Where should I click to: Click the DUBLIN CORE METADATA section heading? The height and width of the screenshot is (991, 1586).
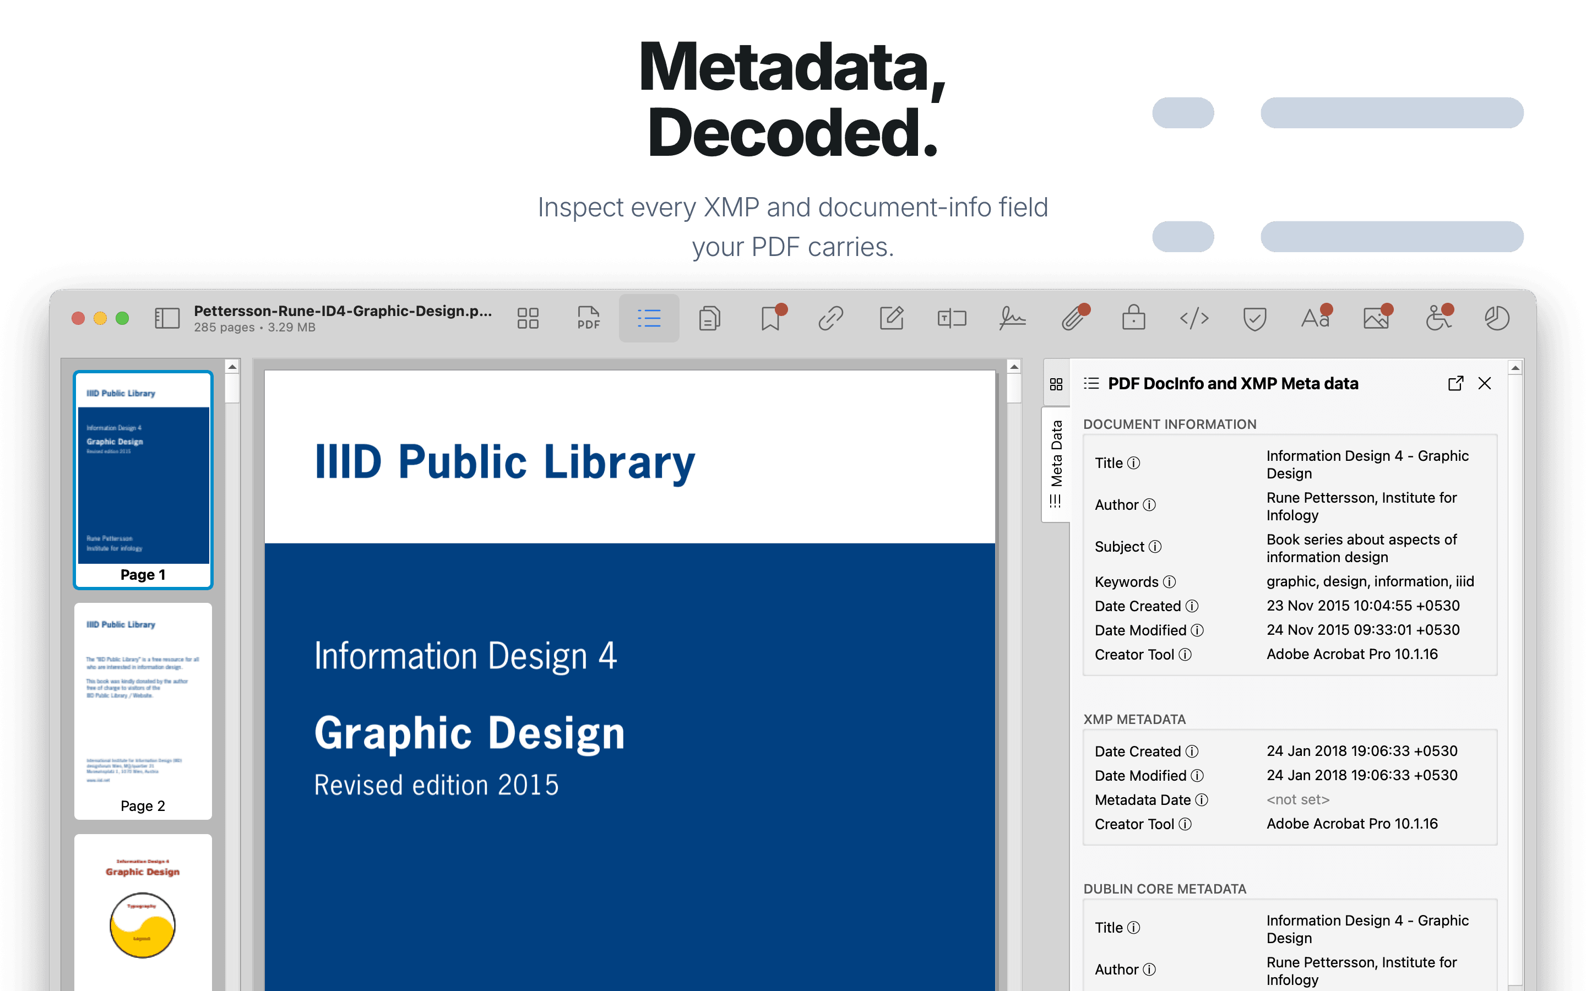click(1165, 889)
